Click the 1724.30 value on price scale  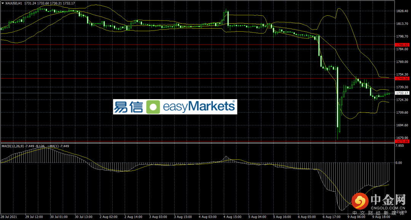tap(403, 100)
